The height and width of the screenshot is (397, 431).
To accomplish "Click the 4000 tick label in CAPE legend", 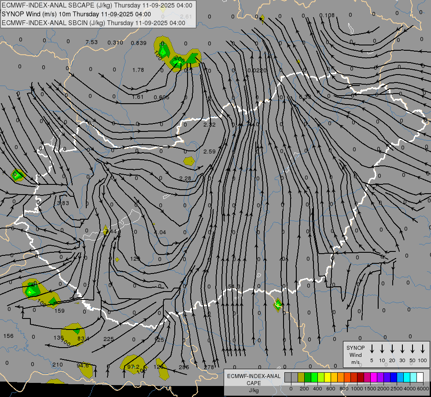I will (x=409, y=389).
